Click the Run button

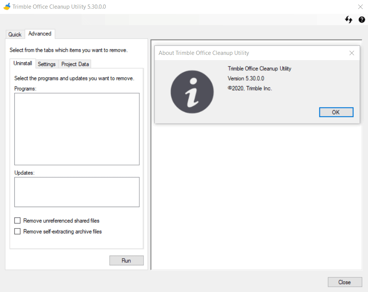[126, 260]
